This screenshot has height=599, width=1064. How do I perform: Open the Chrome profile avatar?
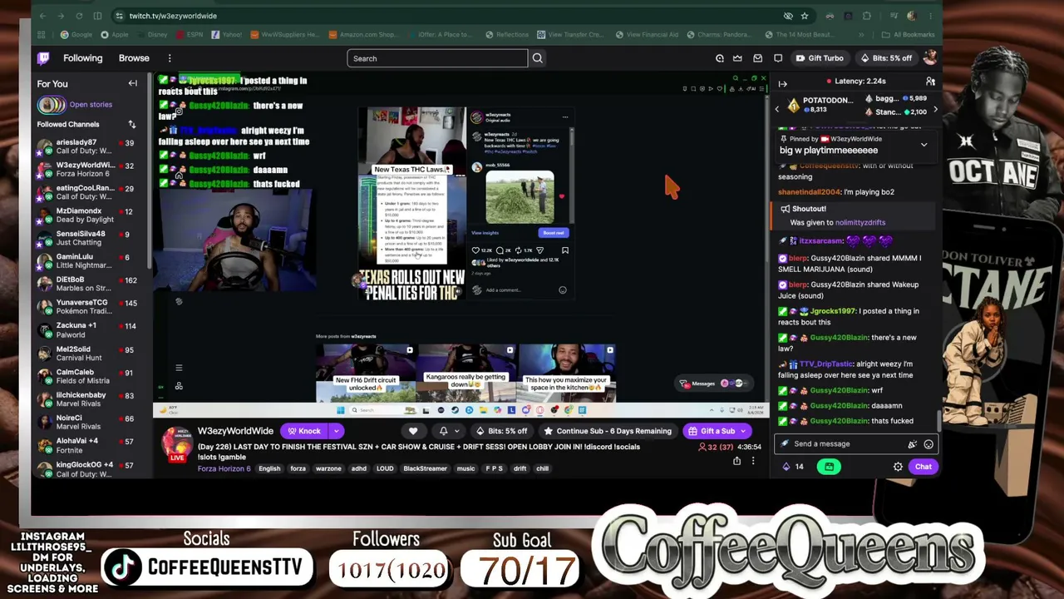coord(912,16)
